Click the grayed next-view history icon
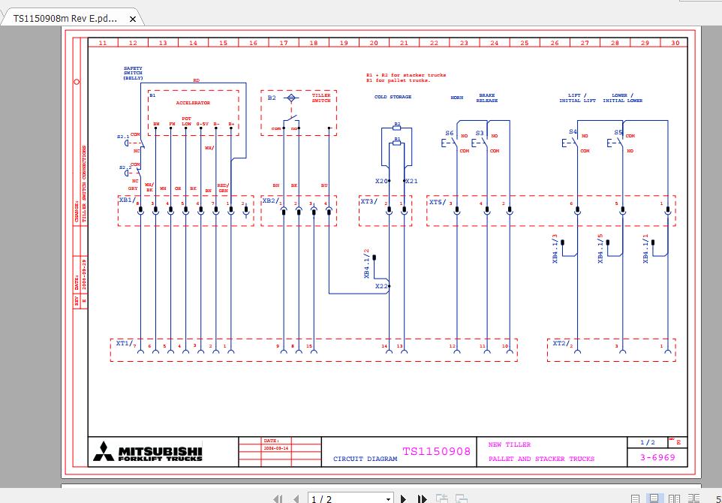Image resolution: width=722 pixels, height=503 pixels. (460, 498)
